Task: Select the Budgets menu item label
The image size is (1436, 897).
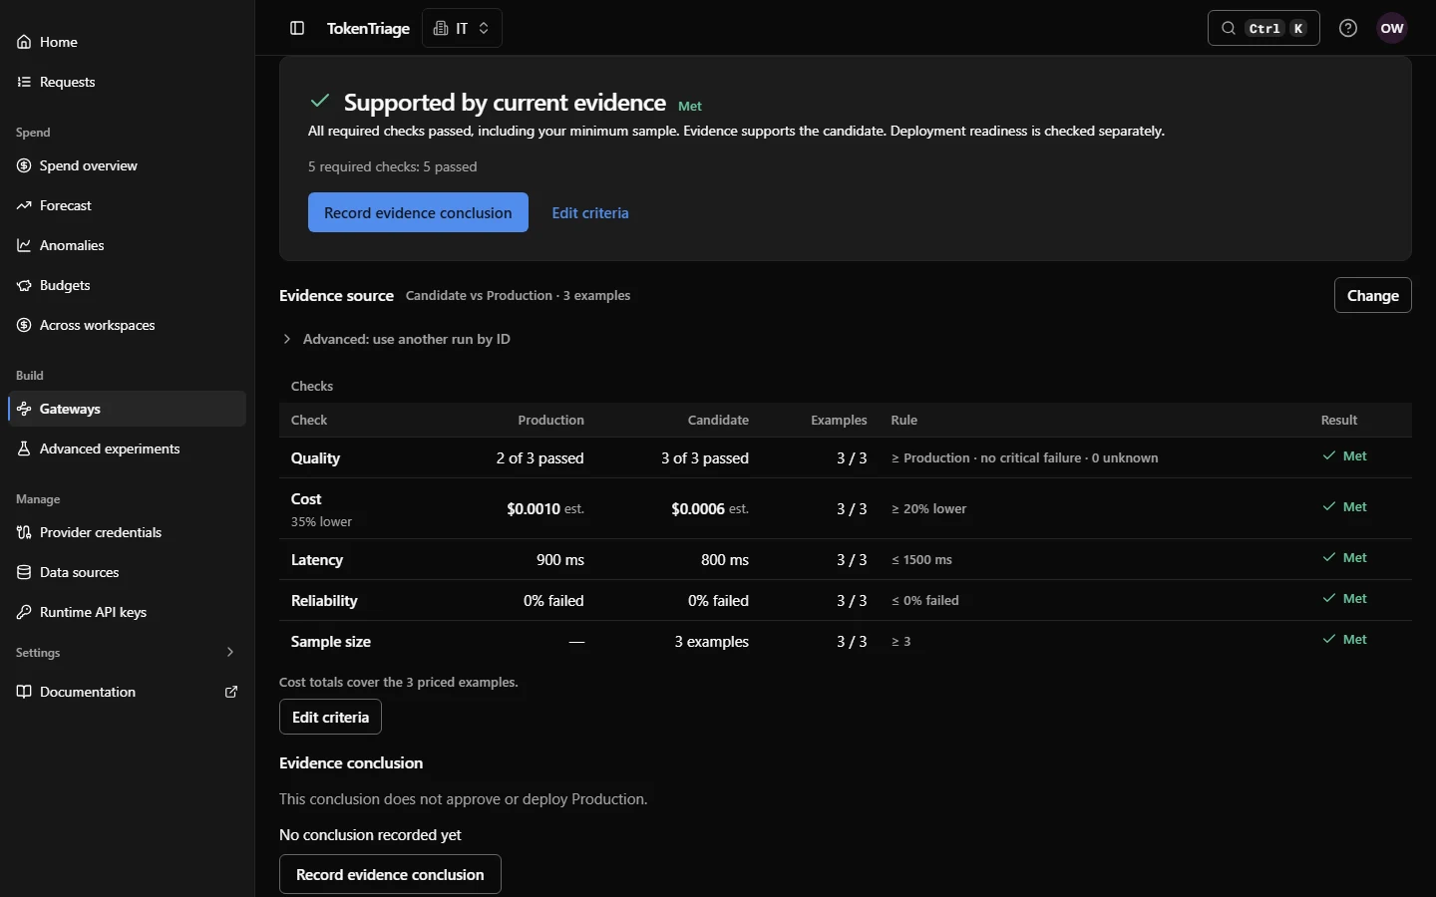Action: [x=65, y=285]
